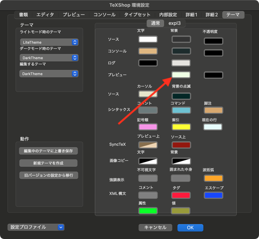Select the テーマ tab
This screenshot has width=259, height=239.
click(233, 15)
